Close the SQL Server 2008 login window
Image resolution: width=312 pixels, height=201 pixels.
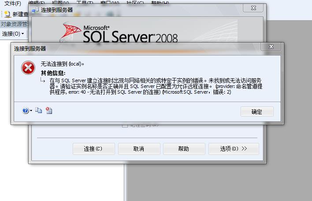click(x=253, y=8)
